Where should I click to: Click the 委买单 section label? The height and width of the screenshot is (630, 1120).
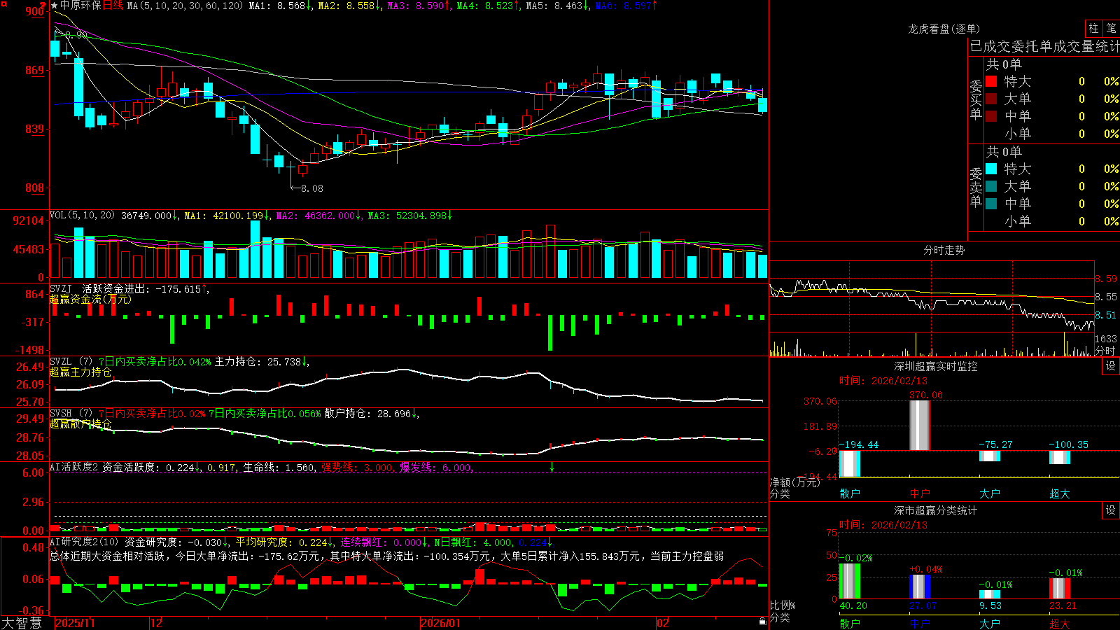tap(976, 99)
